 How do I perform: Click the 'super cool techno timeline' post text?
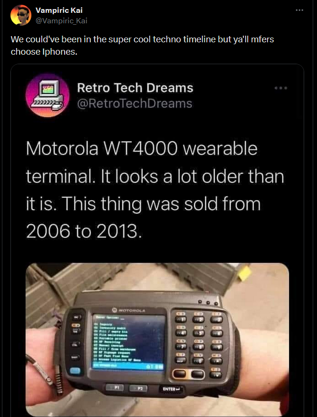(x=142, y=45)
